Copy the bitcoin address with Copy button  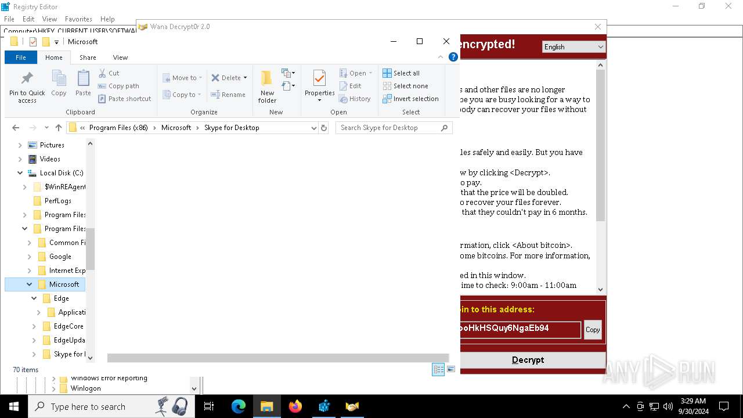593,330
